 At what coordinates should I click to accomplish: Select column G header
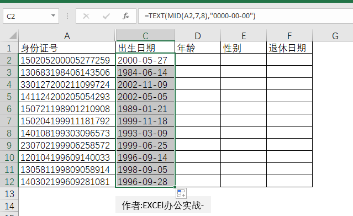pyautogui.click(x=335, y=35)
